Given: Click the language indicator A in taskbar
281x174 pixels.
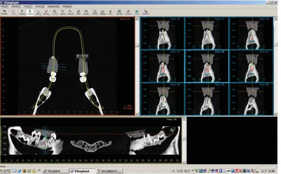Looking at the screenshot, I should coord(173,171).
